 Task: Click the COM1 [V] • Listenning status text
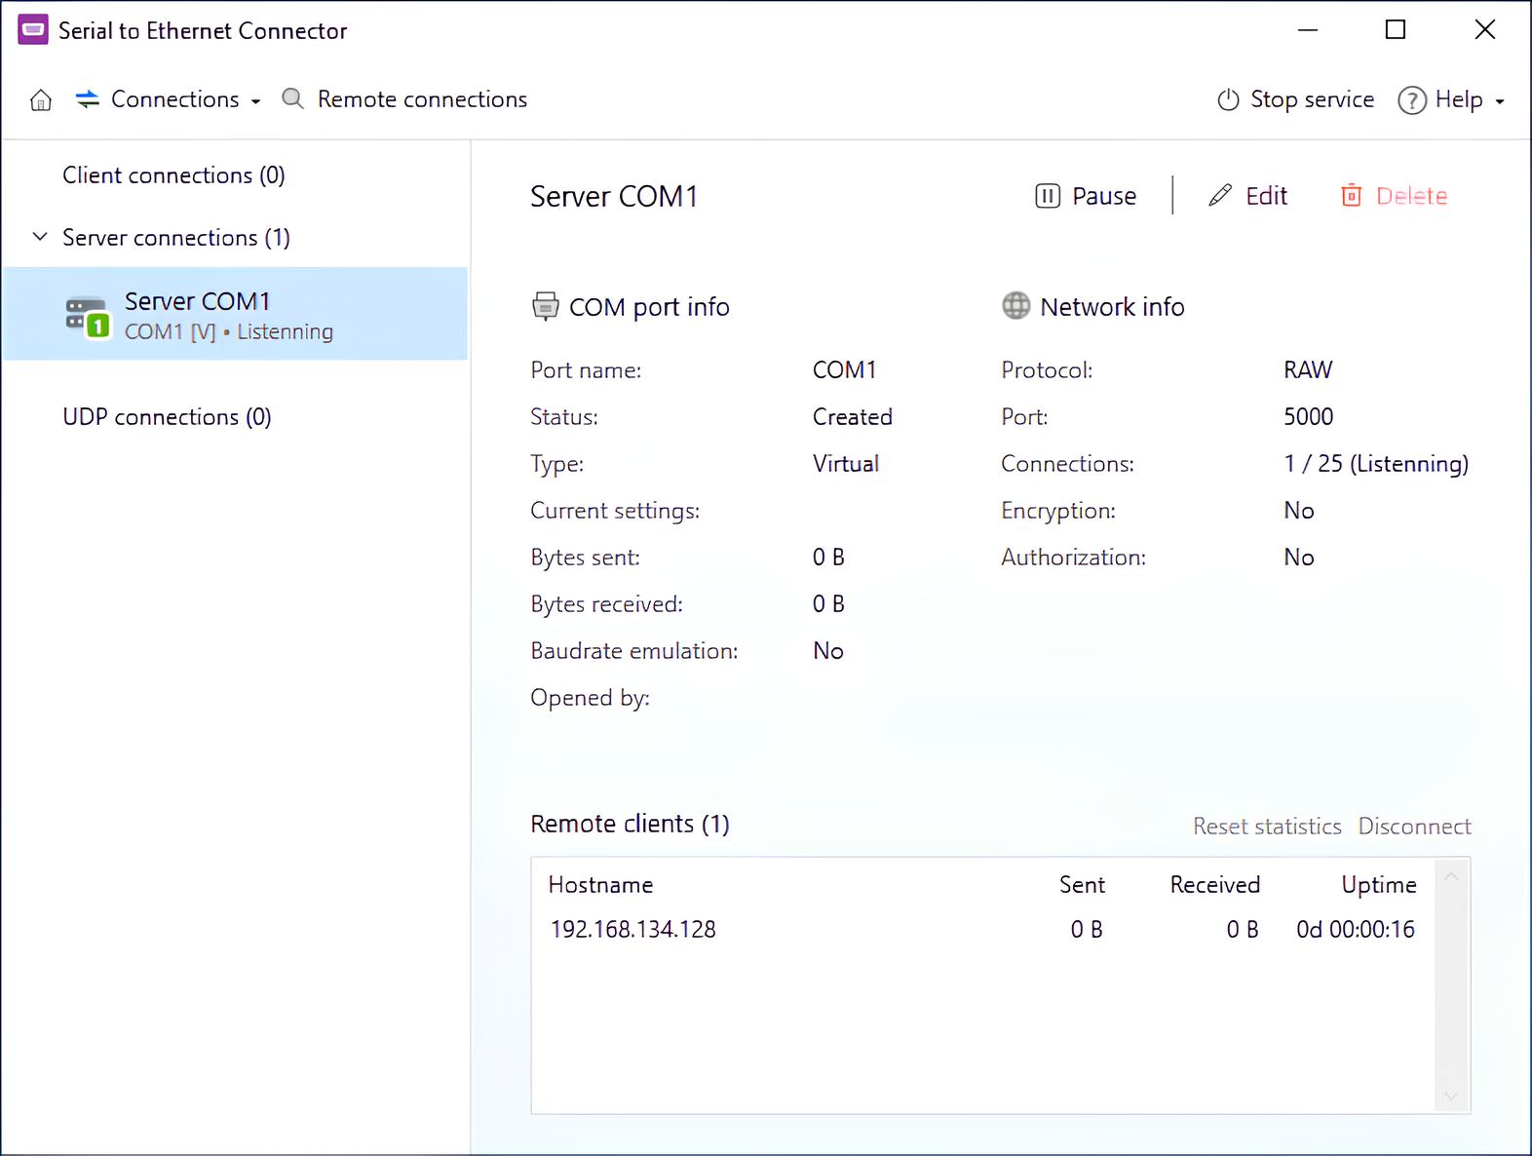pyautogui.click(x=229, y=332)
